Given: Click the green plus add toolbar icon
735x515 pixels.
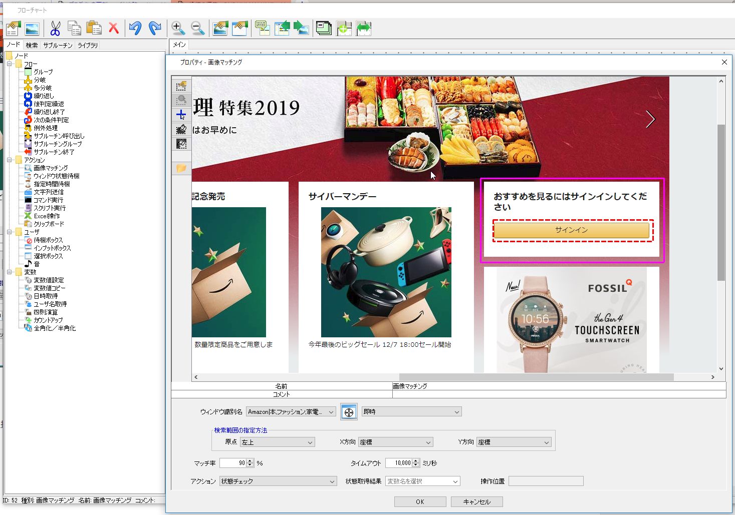Looking at the screenshot, I should point(344,29).
